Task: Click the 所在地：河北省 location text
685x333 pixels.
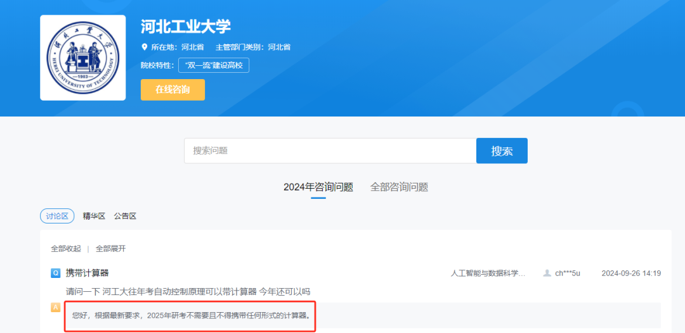Action: [178, 47]
